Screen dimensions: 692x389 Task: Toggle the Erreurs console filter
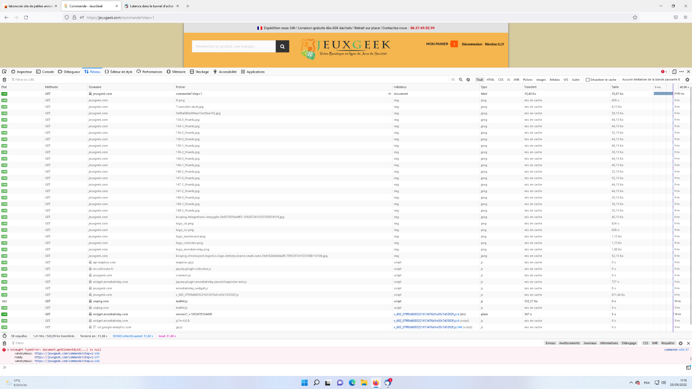pos(550,343)
